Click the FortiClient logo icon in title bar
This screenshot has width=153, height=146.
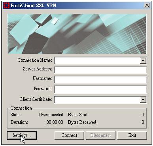tap(6, 6)
